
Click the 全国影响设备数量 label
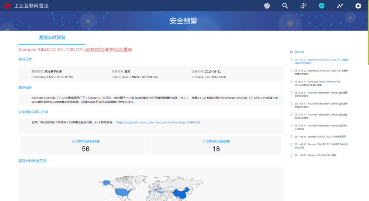[216, 141]
